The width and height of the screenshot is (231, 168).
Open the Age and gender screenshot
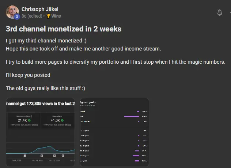[114, 132]
